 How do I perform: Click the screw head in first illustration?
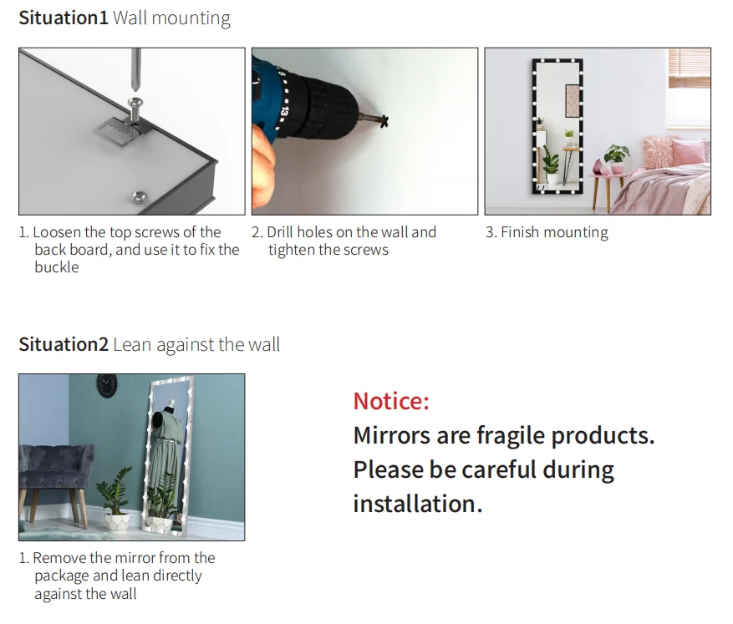(135, 103)
